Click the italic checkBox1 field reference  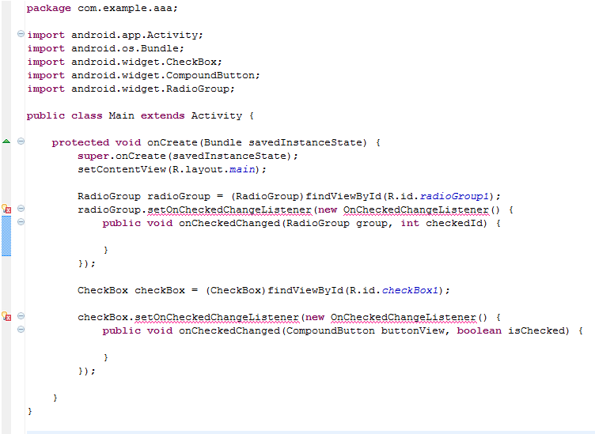410,291
